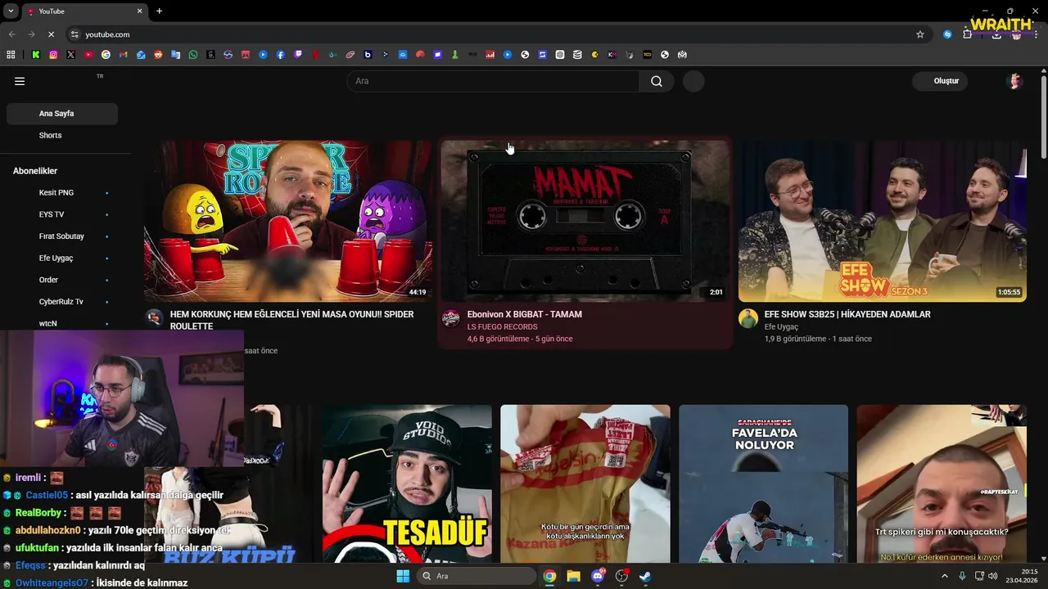Open the YouTube account avatar menu

point(1014,81)
